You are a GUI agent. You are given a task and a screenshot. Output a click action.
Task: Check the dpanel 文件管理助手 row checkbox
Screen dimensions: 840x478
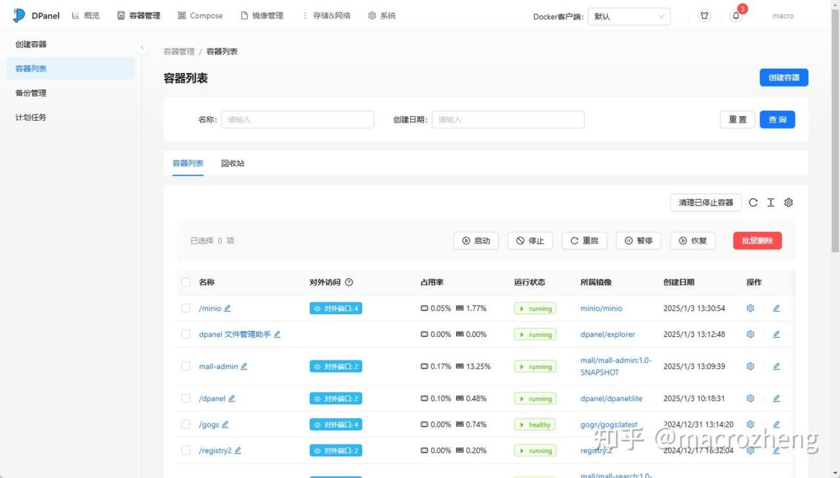click(186, 334)
